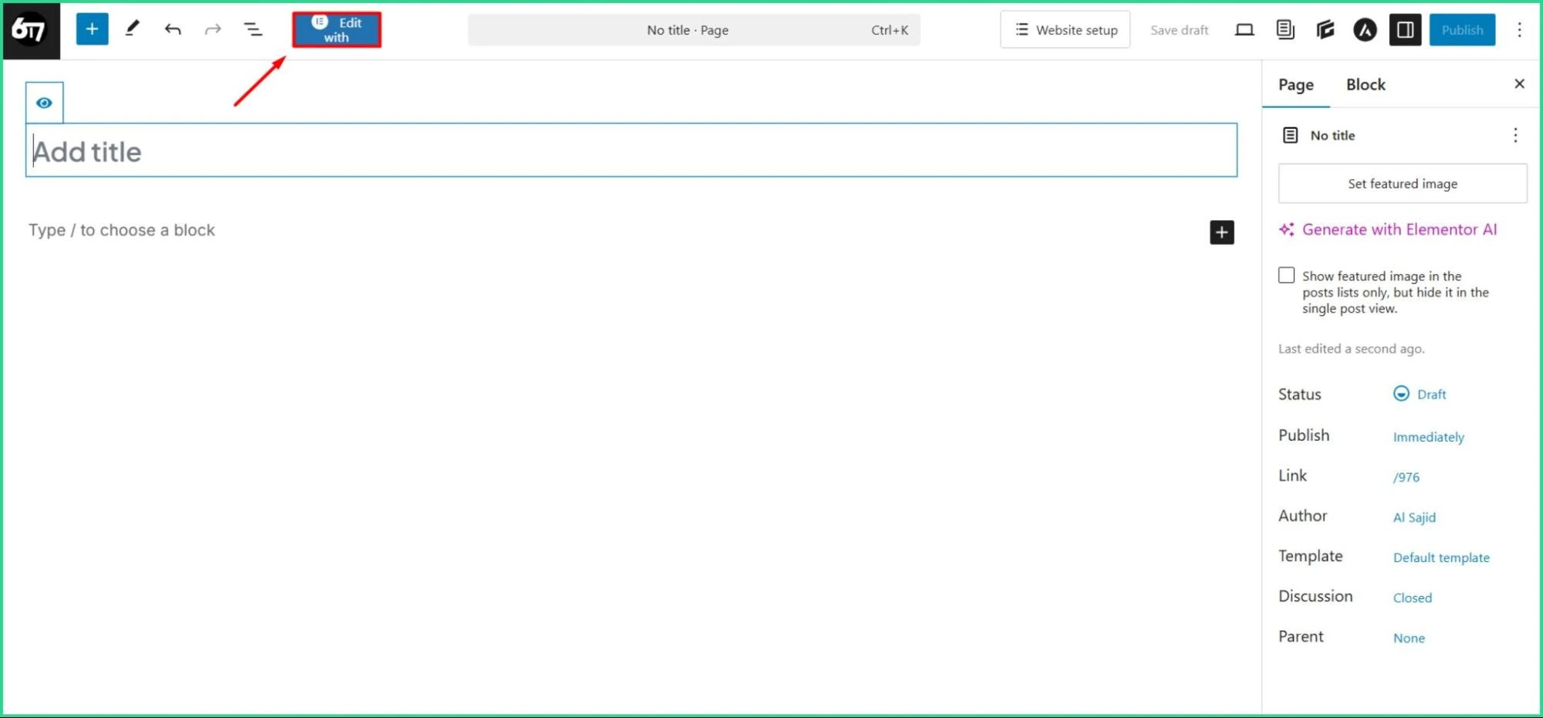Change Discussion Closed setting
Image resolution: width=1543 pixels, height=718 pixels.
pyautogui.click(x=1412, y=598)
